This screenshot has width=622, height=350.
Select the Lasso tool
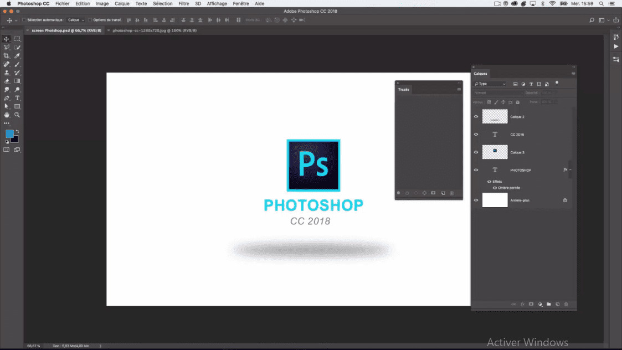(6, 47)
